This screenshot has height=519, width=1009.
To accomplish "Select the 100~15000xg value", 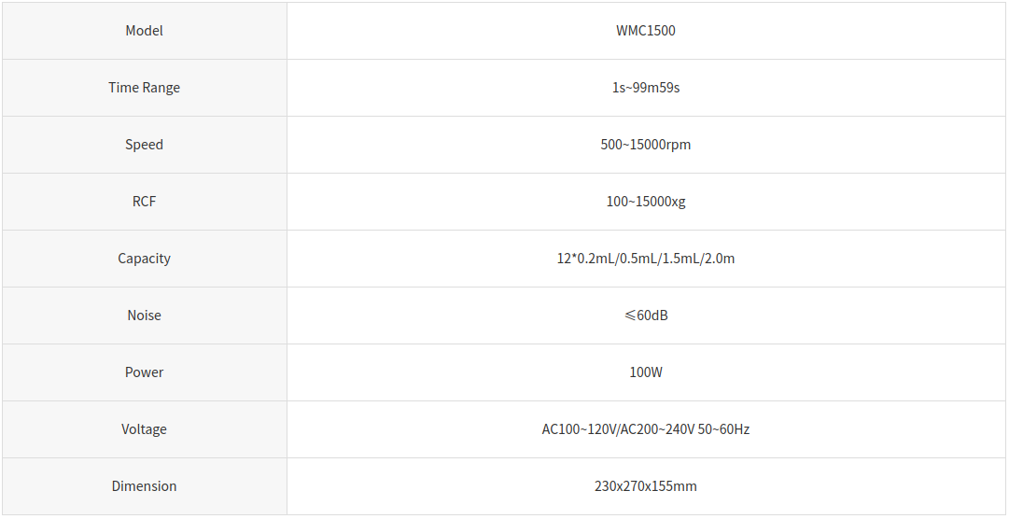I will [x=645, y=202].
